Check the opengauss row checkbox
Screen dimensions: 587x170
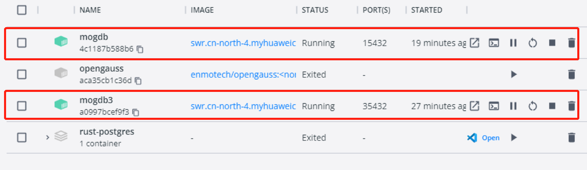pos(22,74)
